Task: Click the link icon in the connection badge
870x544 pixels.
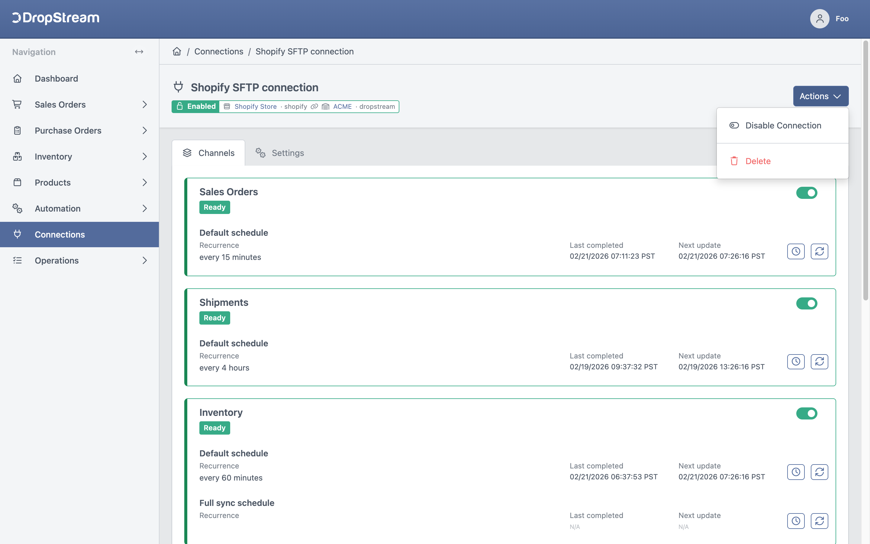Action: [x=314, y=106]
